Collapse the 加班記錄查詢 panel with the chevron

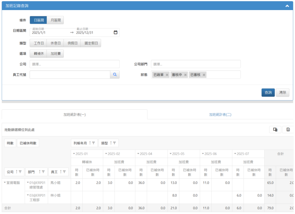coord(287,6)
